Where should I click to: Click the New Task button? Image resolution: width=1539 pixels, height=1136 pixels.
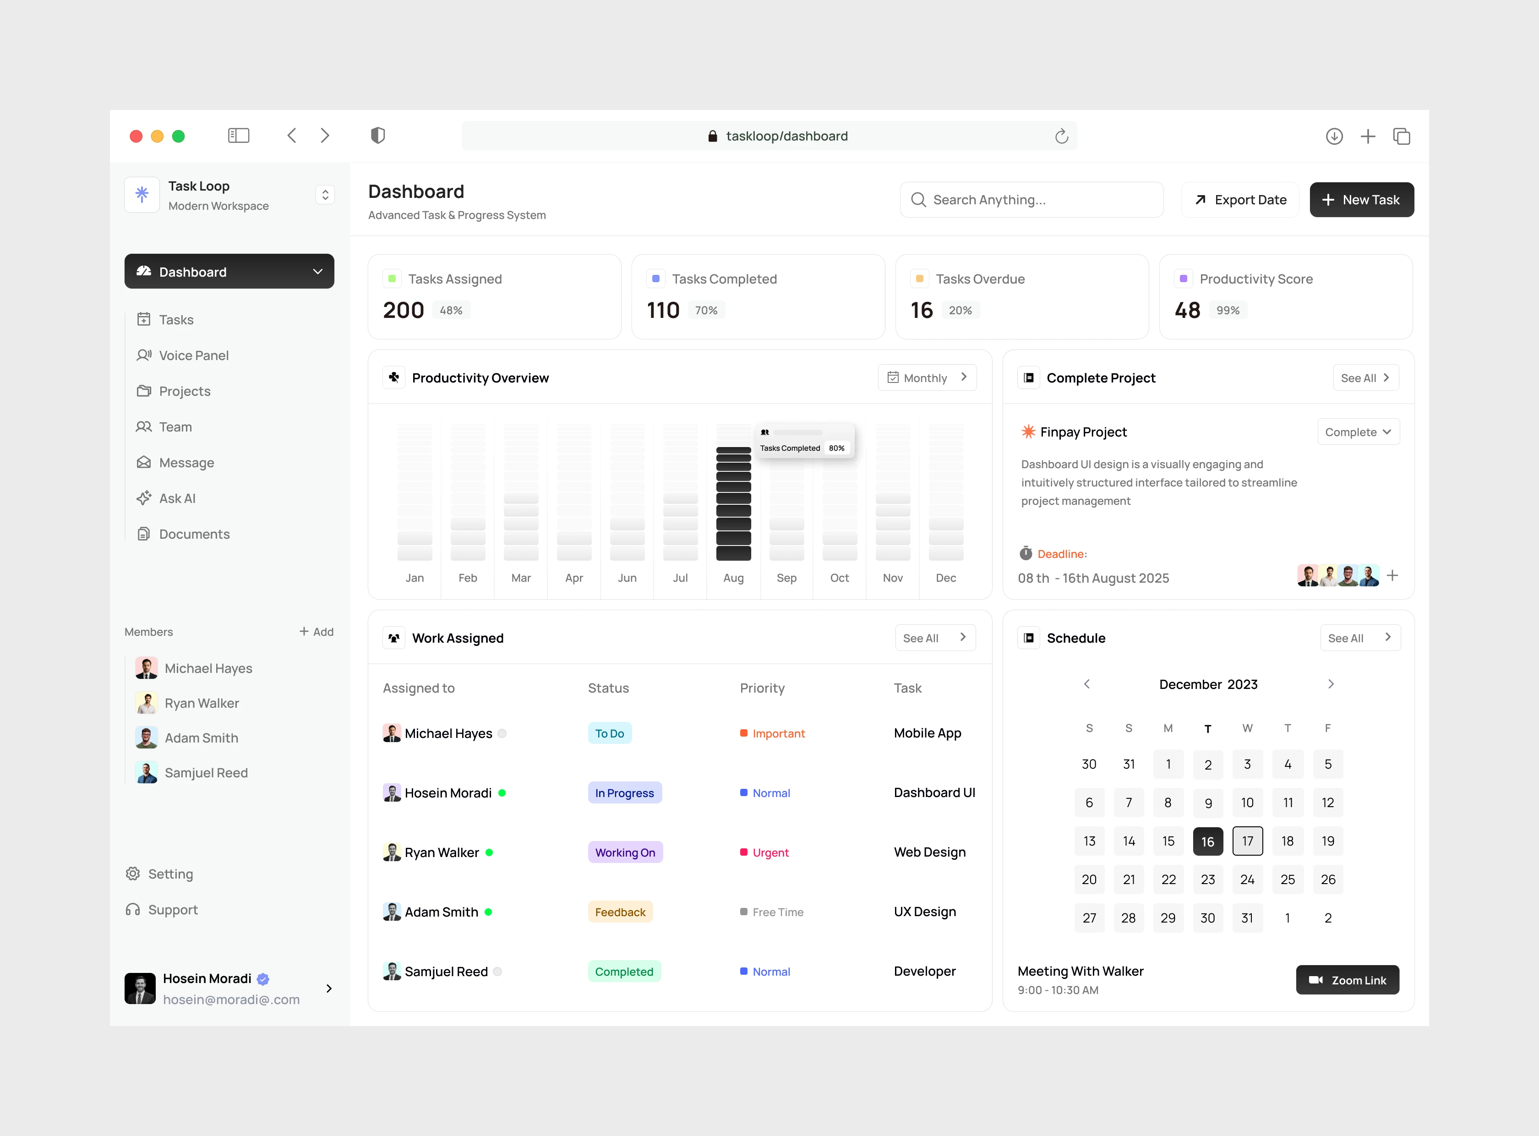1361,200
